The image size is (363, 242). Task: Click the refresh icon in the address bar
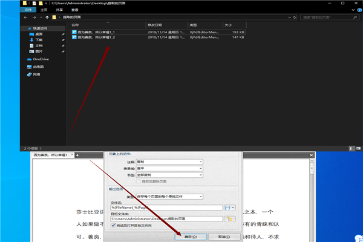295,17
